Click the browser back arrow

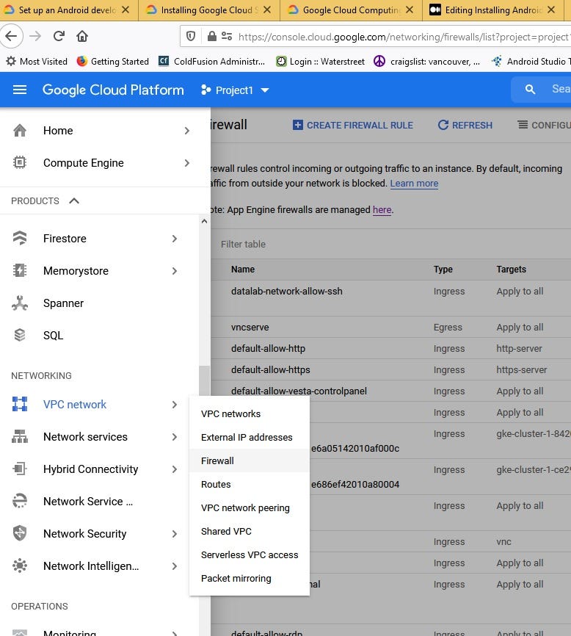click(11, 37)
